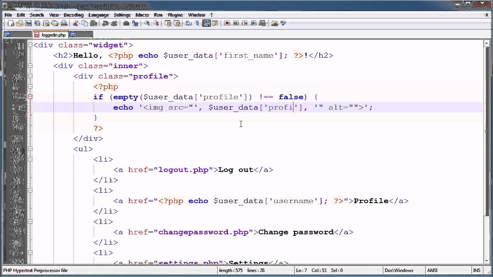493x277 pixels.
Task: Open the Settings menu
Action: (122, 15)
